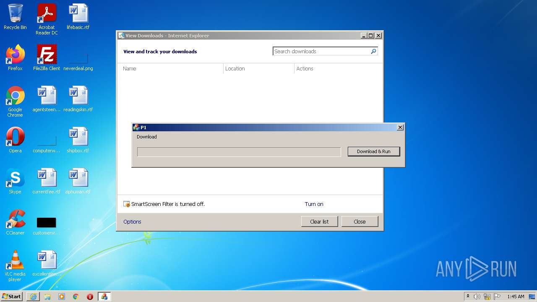Click the P1 download progress bar
Screen dimensions: 537x302
pos(239,152)
